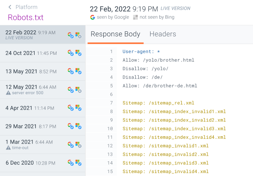Image resolution: width=253 pixels, height=176 pixels.
Task: Select the 1 Mar 2021 time-out version
Action: (x=43, y=144)
